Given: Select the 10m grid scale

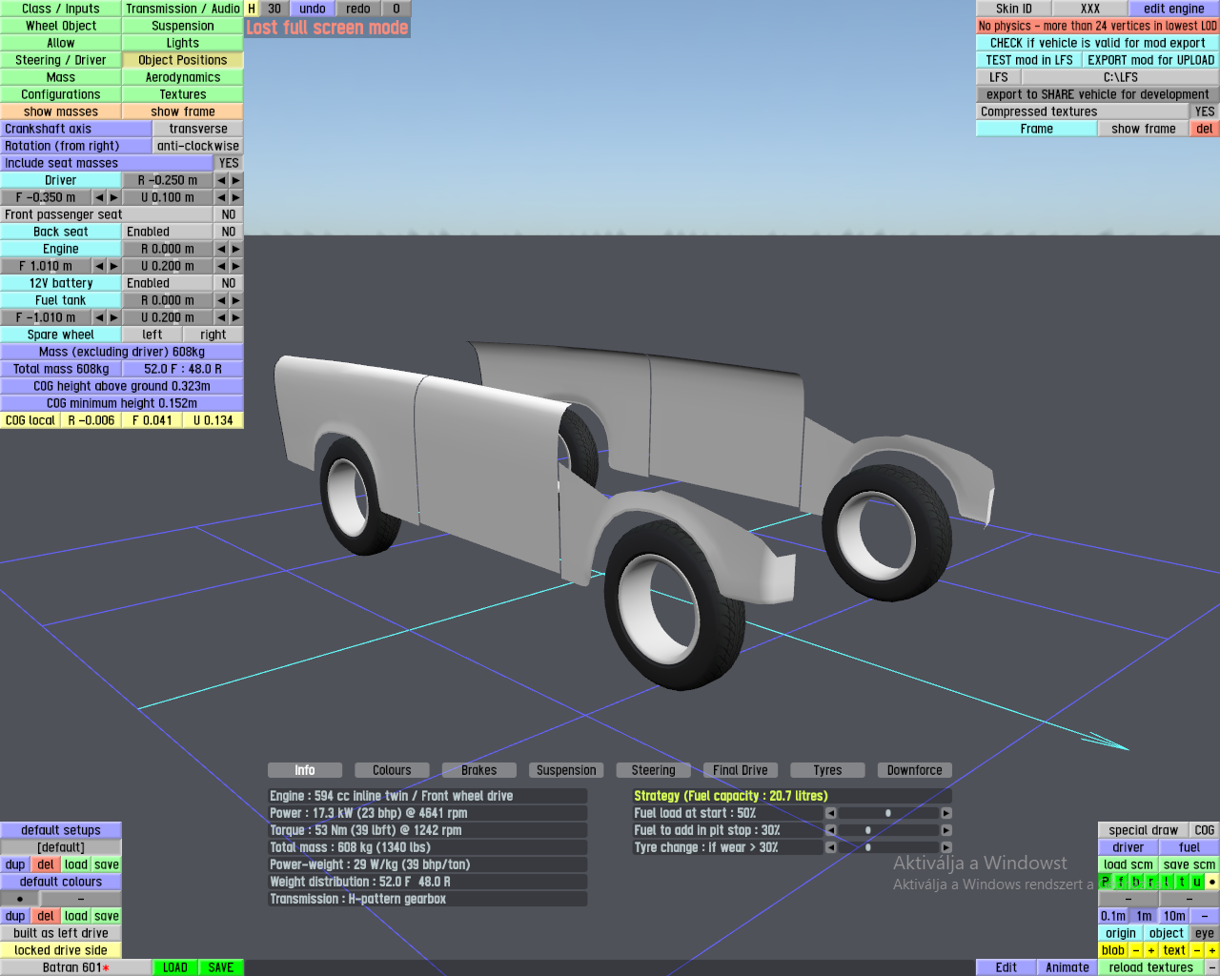Looking at the screenshot, I should (x=1174, y=916).
